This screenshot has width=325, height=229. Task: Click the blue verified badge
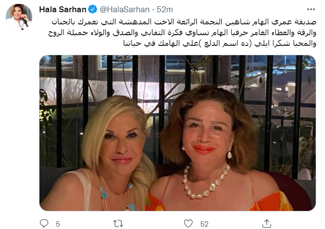93,9
